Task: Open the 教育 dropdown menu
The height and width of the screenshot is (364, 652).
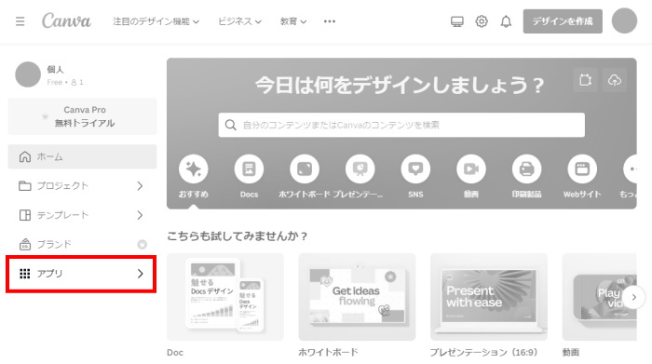Action: coord(293,21)
